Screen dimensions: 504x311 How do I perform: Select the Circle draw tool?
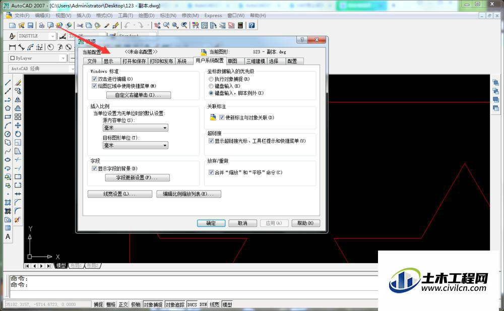tap(8, 134)
